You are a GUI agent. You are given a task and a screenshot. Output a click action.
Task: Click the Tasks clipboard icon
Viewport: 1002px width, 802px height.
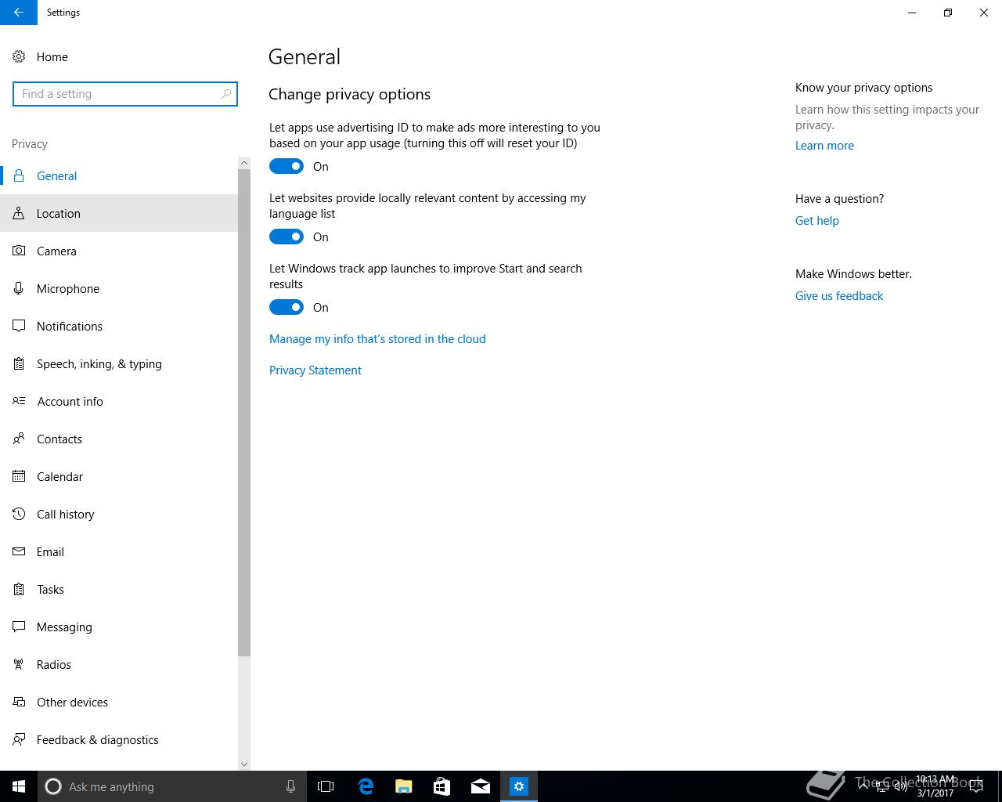tap(19, 589)
